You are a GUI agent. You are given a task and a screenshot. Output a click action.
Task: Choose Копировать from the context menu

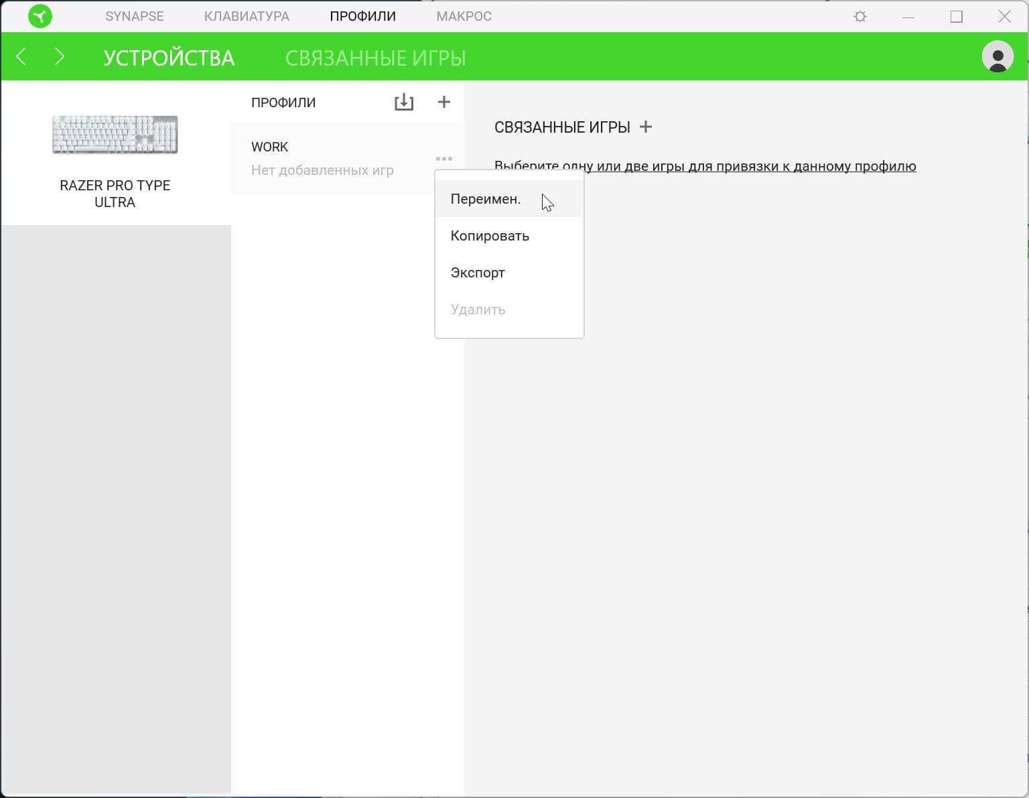(x=509, y=236)
